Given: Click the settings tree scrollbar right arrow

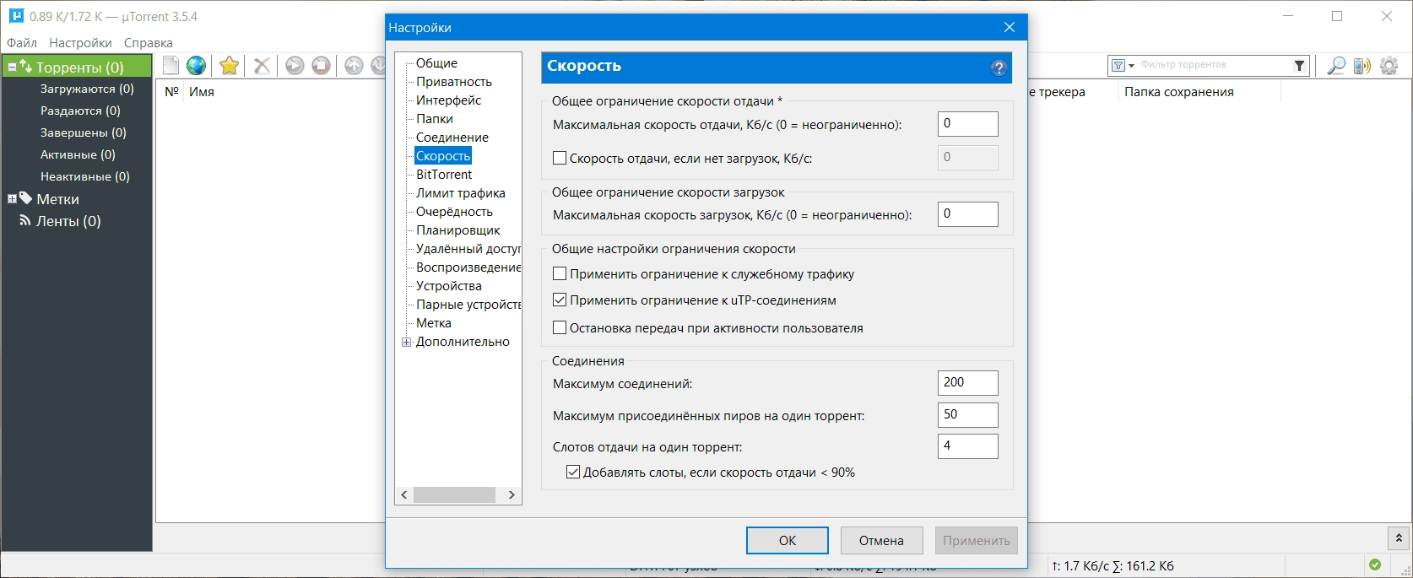Looking at the screenshot, I should pos(512,494).
